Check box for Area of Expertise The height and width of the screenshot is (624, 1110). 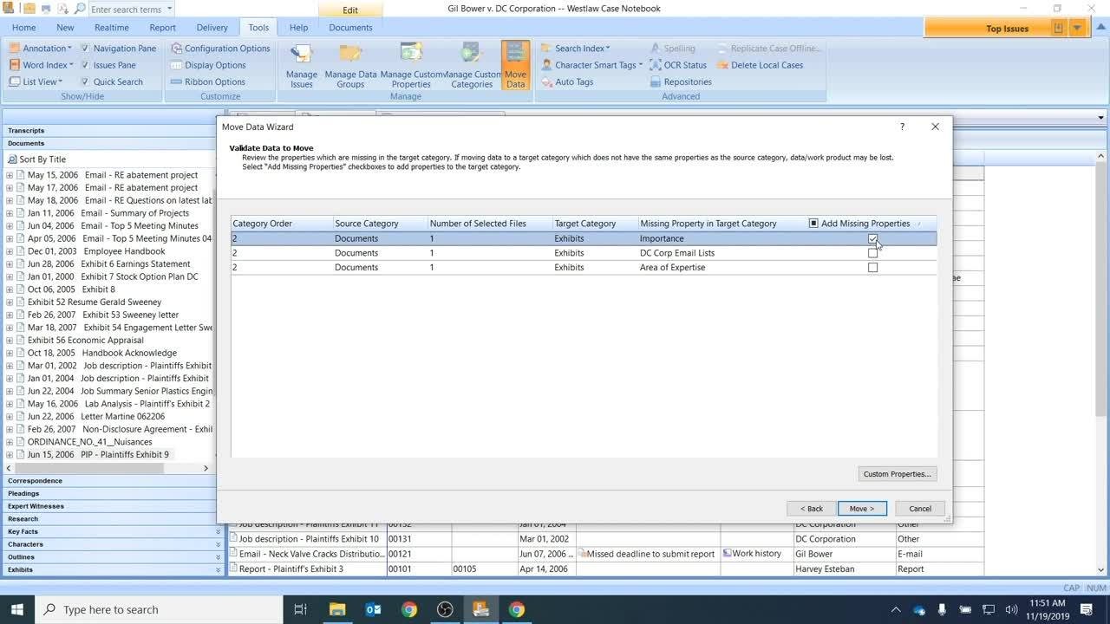click(x=872, y=268)
